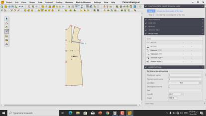Open Chrome from the taskbar

(x=108, y=113)
